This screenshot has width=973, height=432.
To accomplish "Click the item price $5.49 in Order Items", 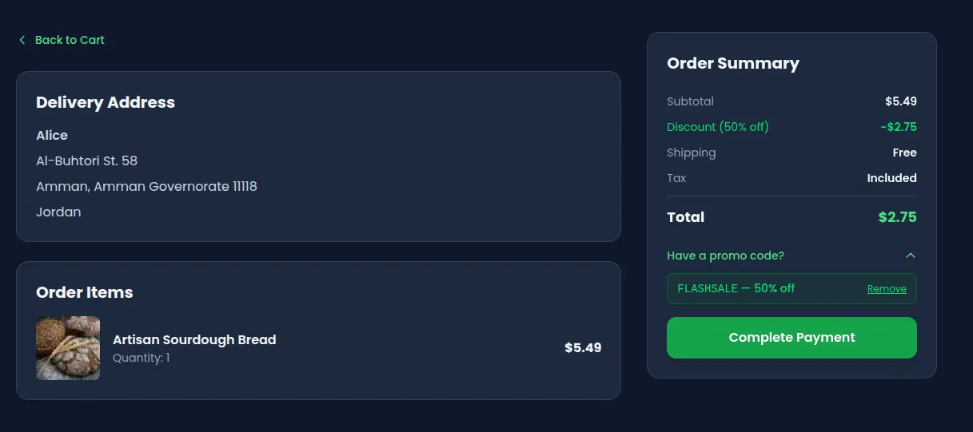I will [x=583, y=348].
